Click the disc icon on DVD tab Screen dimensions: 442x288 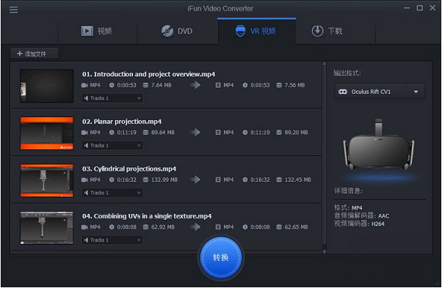167,31
